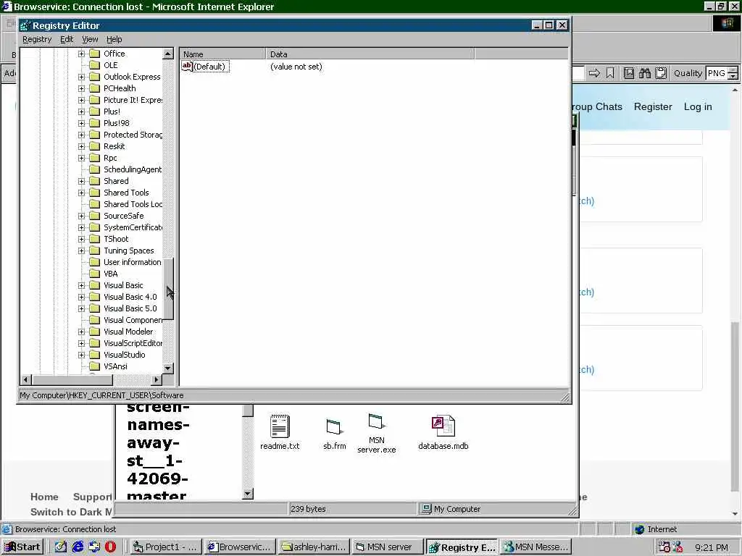Image resolution: width=742 pixels, height=556 pixels.
Task: Click the Show Desktop quick launch icon
Action: pos(61,547)
